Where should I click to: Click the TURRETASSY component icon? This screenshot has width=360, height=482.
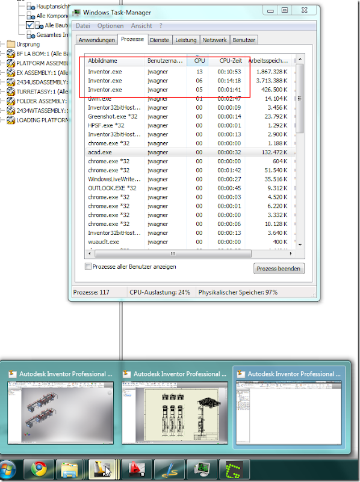[11, 92]
